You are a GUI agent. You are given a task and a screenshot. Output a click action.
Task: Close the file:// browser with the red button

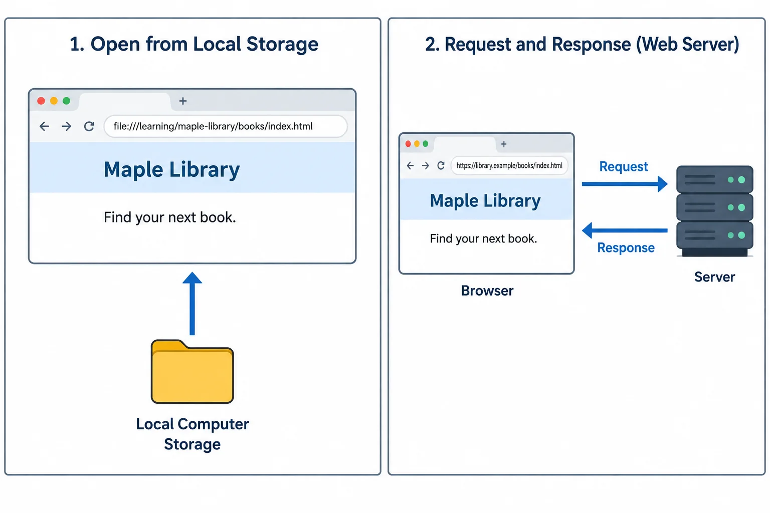click(x=41, y=101)
